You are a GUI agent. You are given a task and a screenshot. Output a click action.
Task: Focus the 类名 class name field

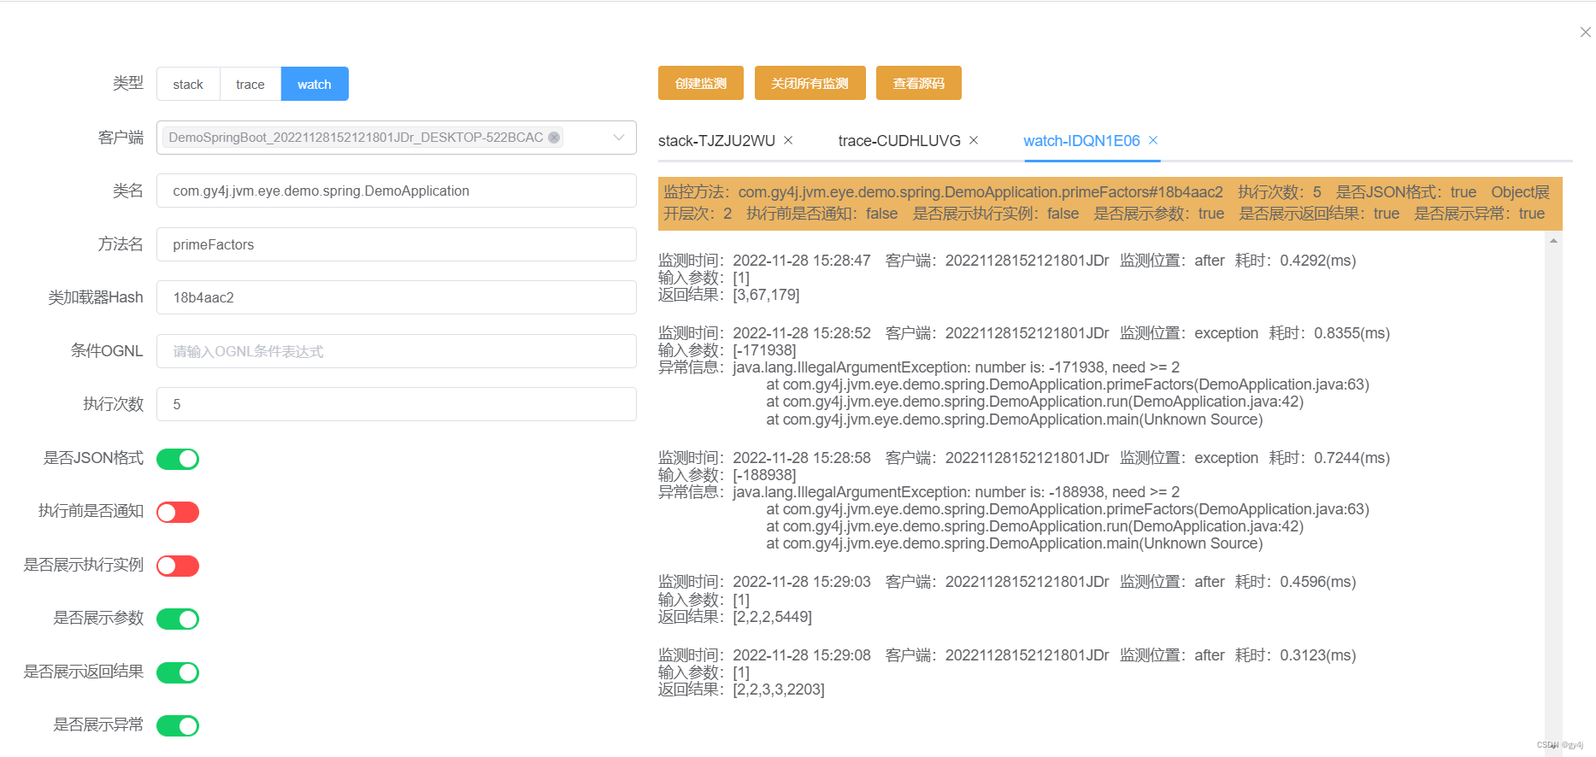point(397,191)
